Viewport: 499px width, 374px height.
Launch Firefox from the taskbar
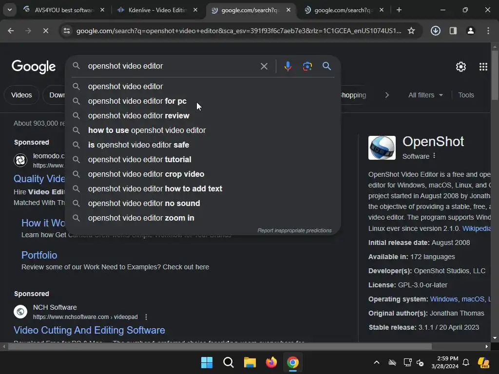[x=271, y=362]
